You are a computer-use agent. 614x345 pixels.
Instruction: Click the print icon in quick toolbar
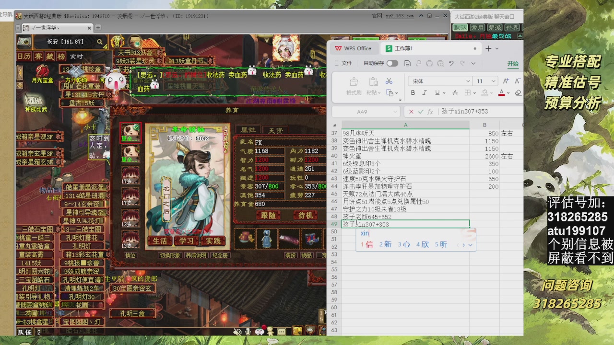429,63
